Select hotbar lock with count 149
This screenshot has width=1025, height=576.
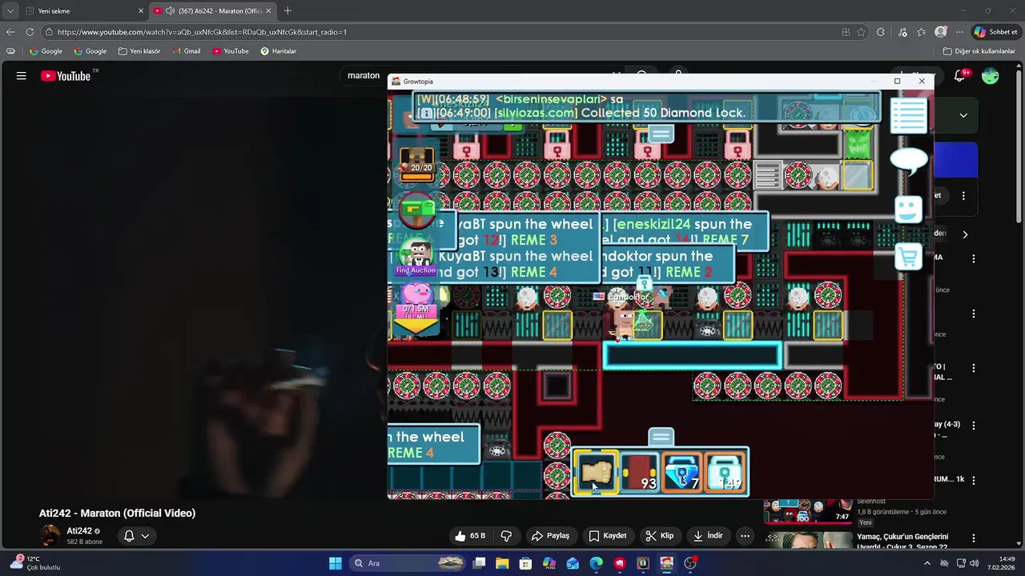pos(726,472)
